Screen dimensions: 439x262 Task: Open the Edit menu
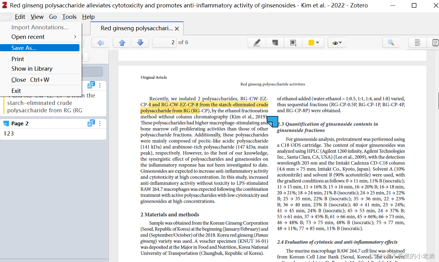point(20,17)
